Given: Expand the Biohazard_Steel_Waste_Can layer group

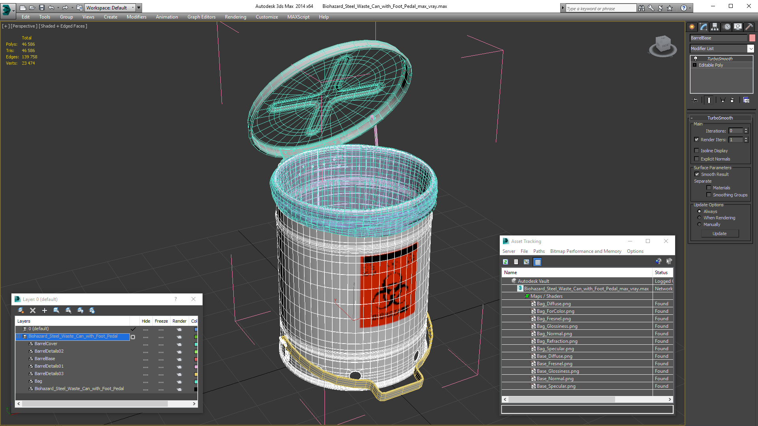Looking at the screenshot, I should pos(19,336).
